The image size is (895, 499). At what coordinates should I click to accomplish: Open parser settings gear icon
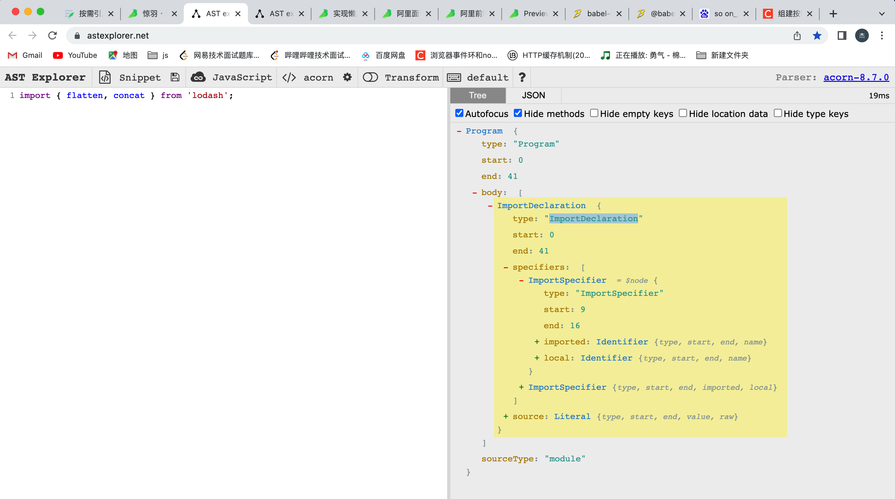click(347, 77)
